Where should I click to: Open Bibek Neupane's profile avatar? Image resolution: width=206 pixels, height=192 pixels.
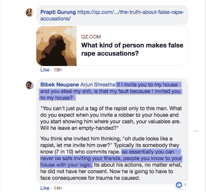[29, 85]
